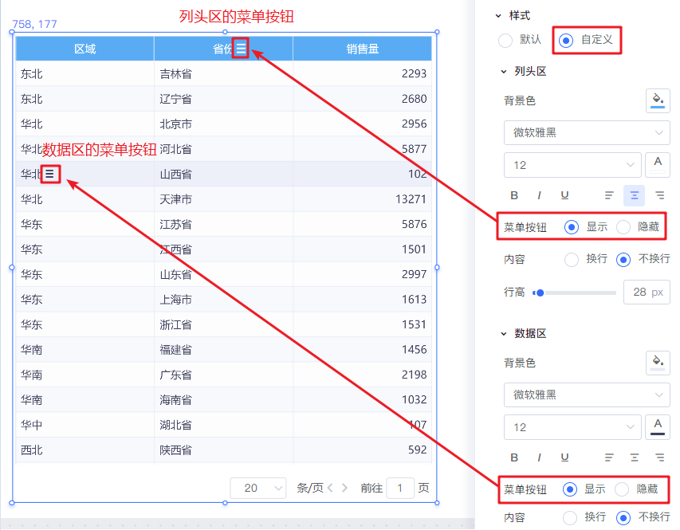The width and height of the screenshot is (680, 530).
Task: Collapse the 列头区 section
Action: [x=504, y=72]
